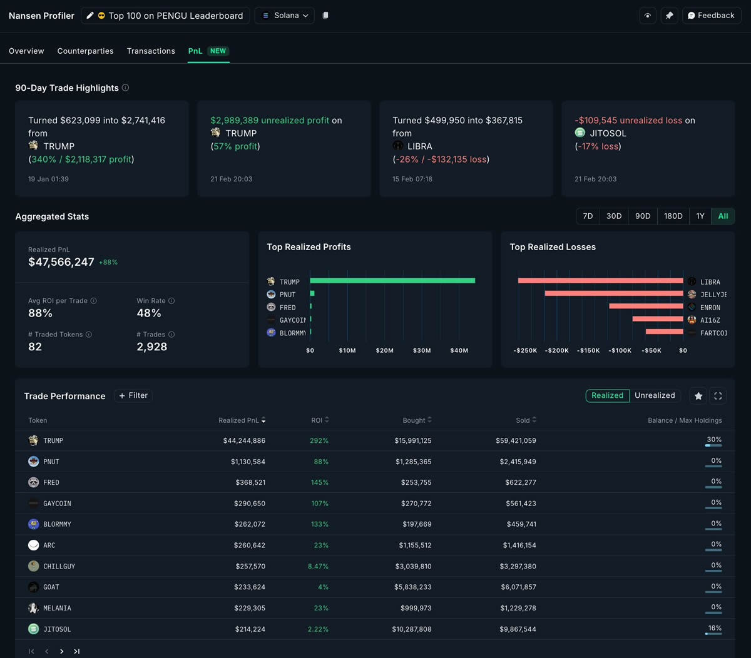Open the 90-Day Trade Highlights info icon
This screenshot has height=658, width=751.
(x=125, y=88)
